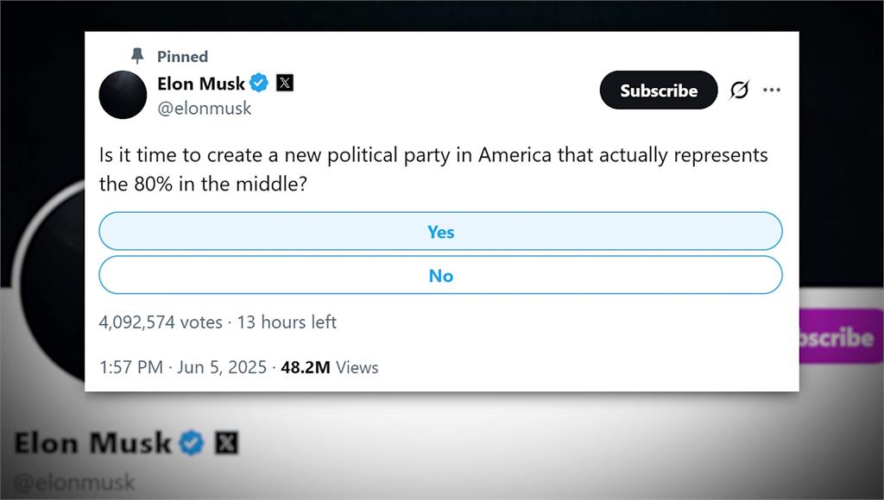This screenshot has height=500, width=884.
Task: Click the 1:57 PM Jun 5, 2025 timestamp
Action: [x=183, y=367]
